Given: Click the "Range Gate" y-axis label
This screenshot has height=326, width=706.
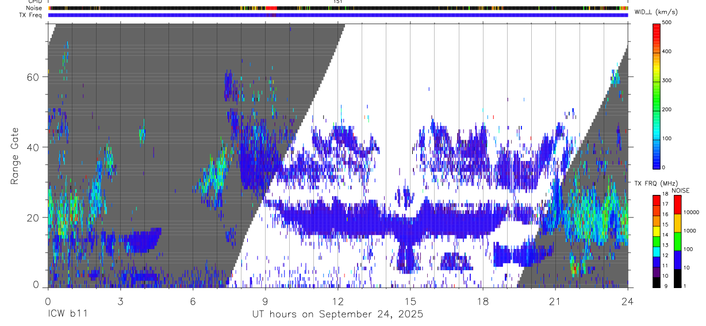Looking at the screenshot, I should (x=16, y=156).
